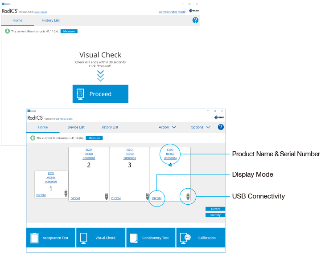This screenshot has width=321, height=255.
Task: Launch the Acceptance Test
Action: (x=51, y=238)
